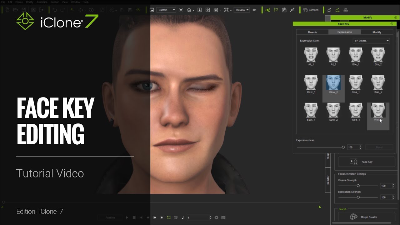Click the Face Key button in Modify panel

coord(367,162)
